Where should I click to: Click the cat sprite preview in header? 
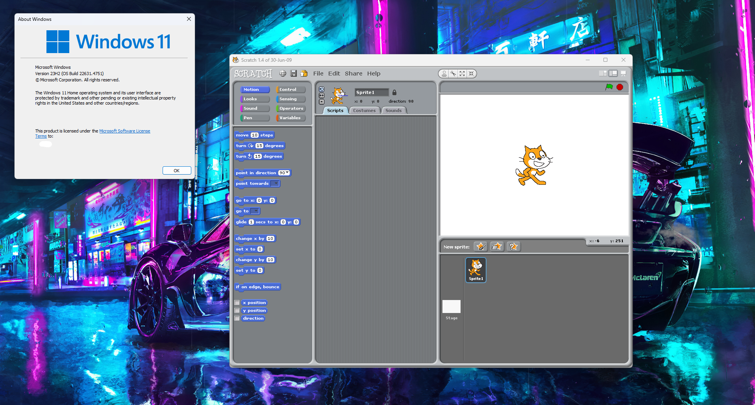click(x=339, y=96)
